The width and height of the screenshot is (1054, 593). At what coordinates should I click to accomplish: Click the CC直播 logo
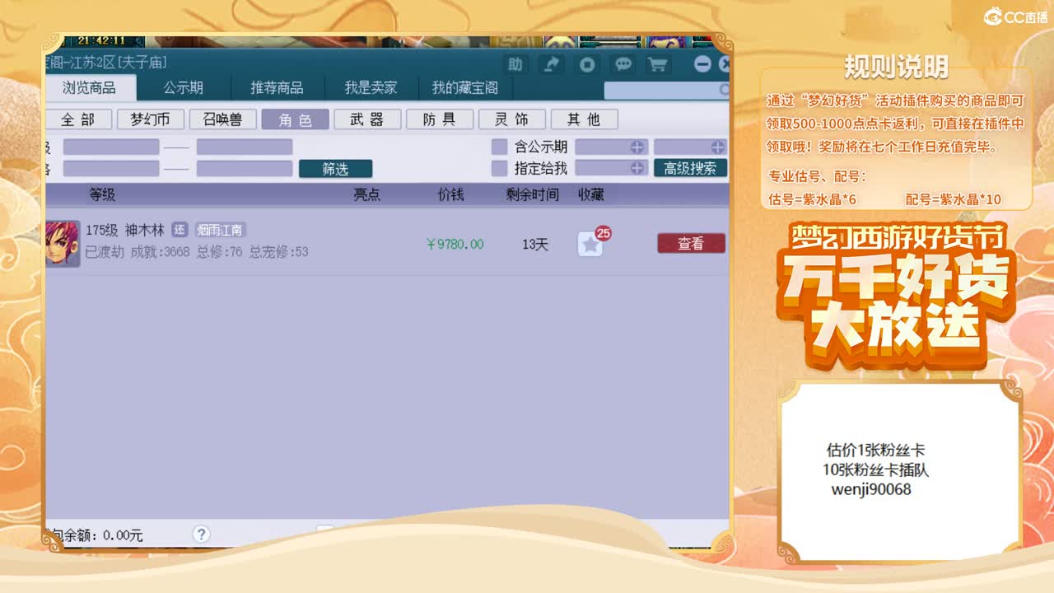pos(1017,17)
